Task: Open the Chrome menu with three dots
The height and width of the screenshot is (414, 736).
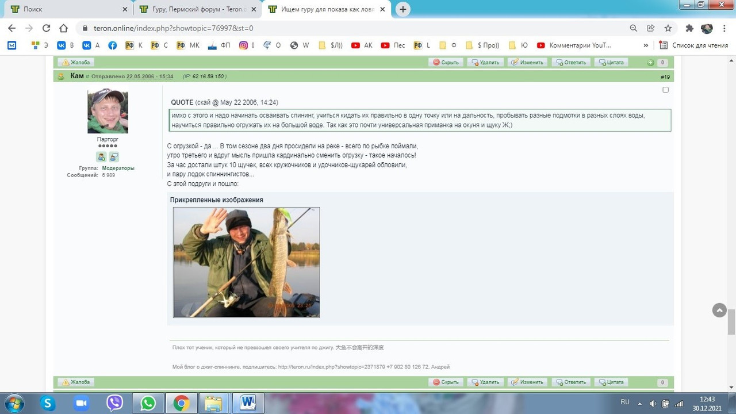Action: [x=724, y=28]
